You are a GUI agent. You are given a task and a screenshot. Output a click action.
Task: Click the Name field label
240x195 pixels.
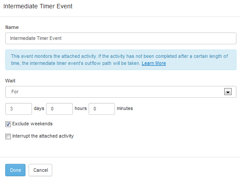point(12,27)
